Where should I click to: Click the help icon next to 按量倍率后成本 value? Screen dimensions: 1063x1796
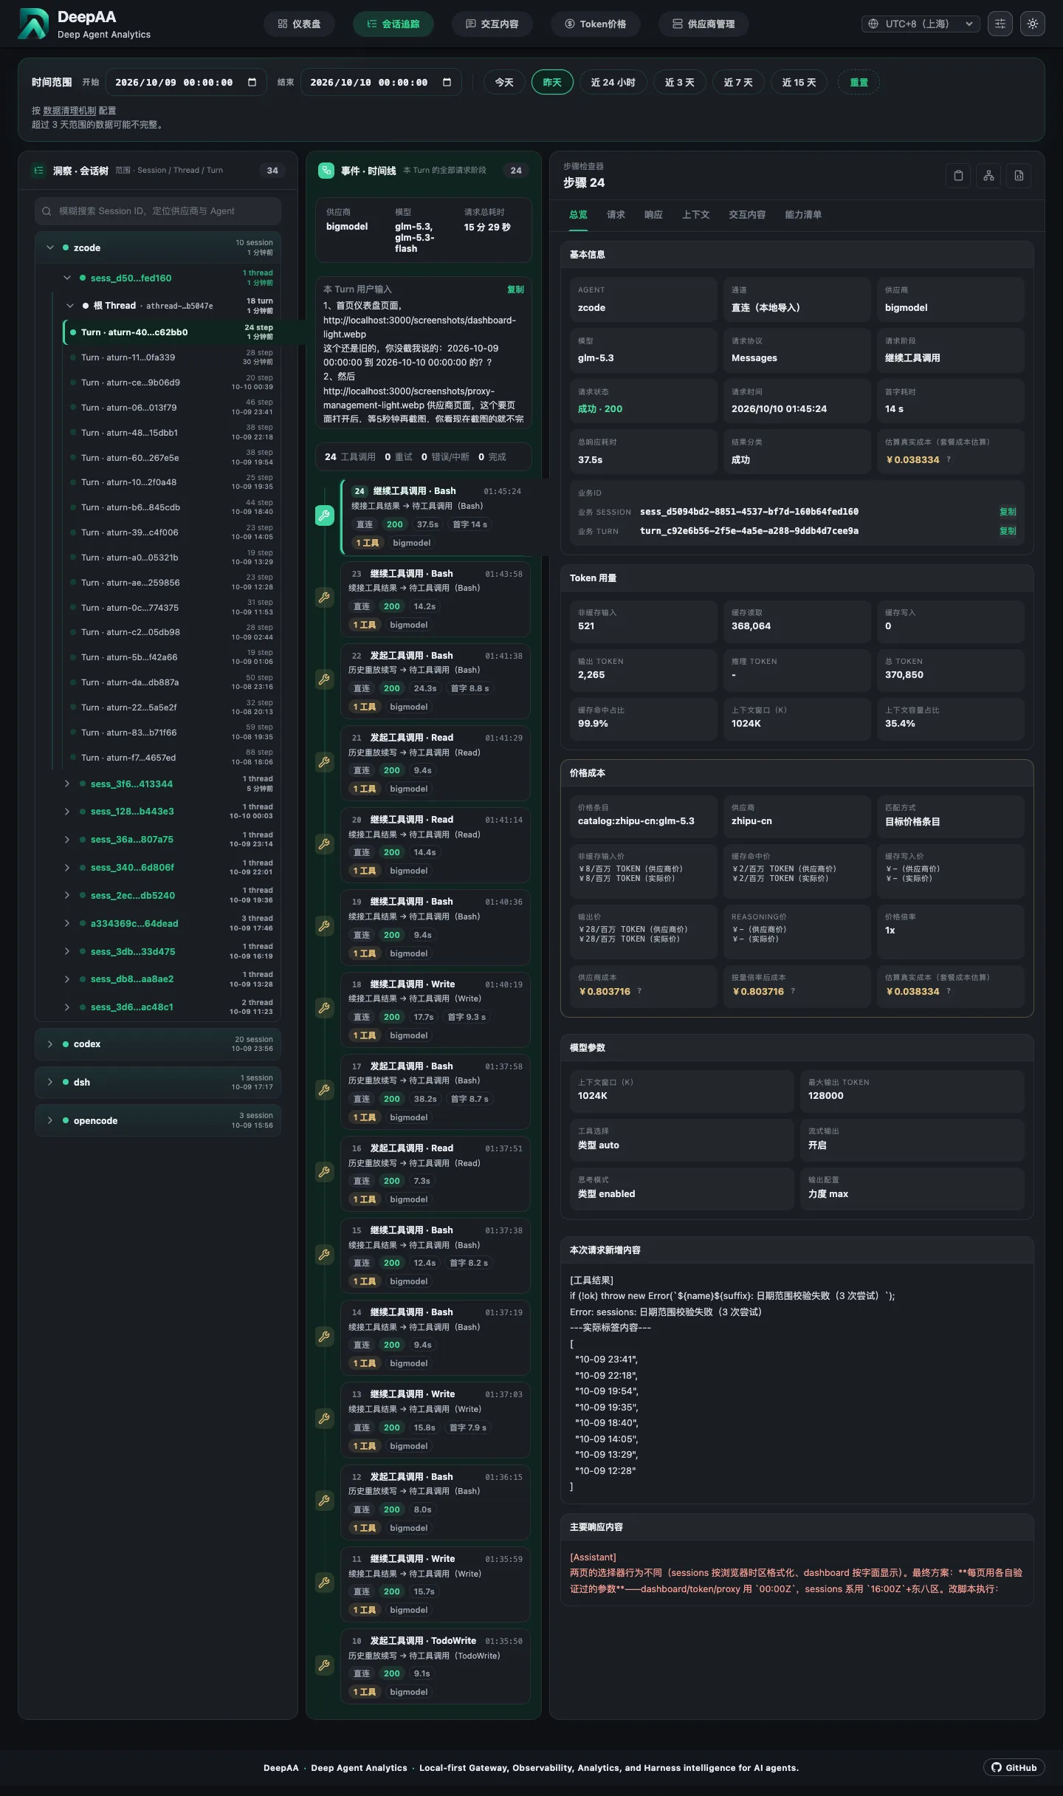point(793,991)
